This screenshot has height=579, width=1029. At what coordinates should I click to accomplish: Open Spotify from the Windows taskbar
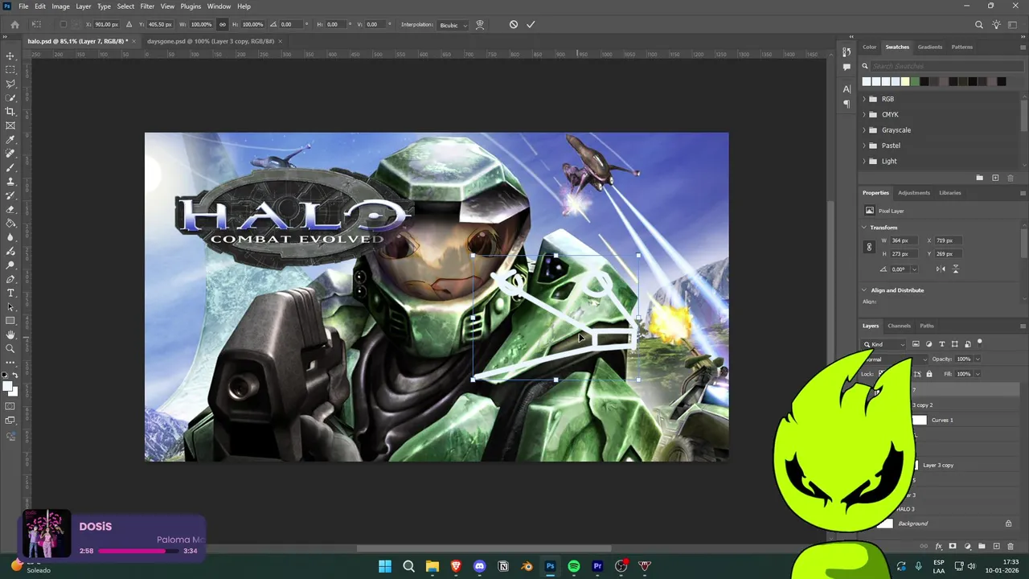pyautogui.click(x=573, y=566)
